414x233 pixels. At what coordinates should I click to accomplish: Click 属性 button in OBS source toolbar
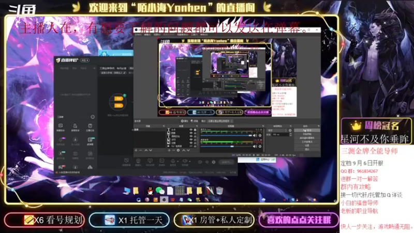184,121
